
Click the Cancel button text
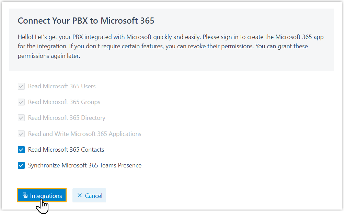point(93,196)
